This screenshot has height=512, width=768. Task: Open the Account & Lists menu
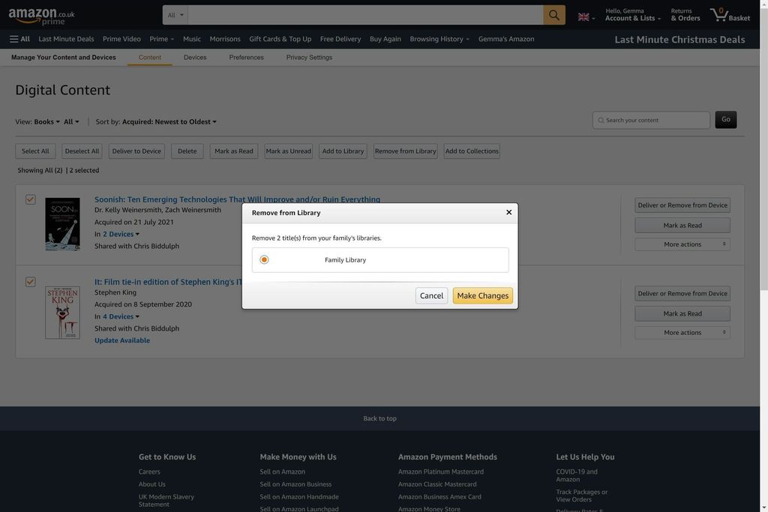point(633,15)
